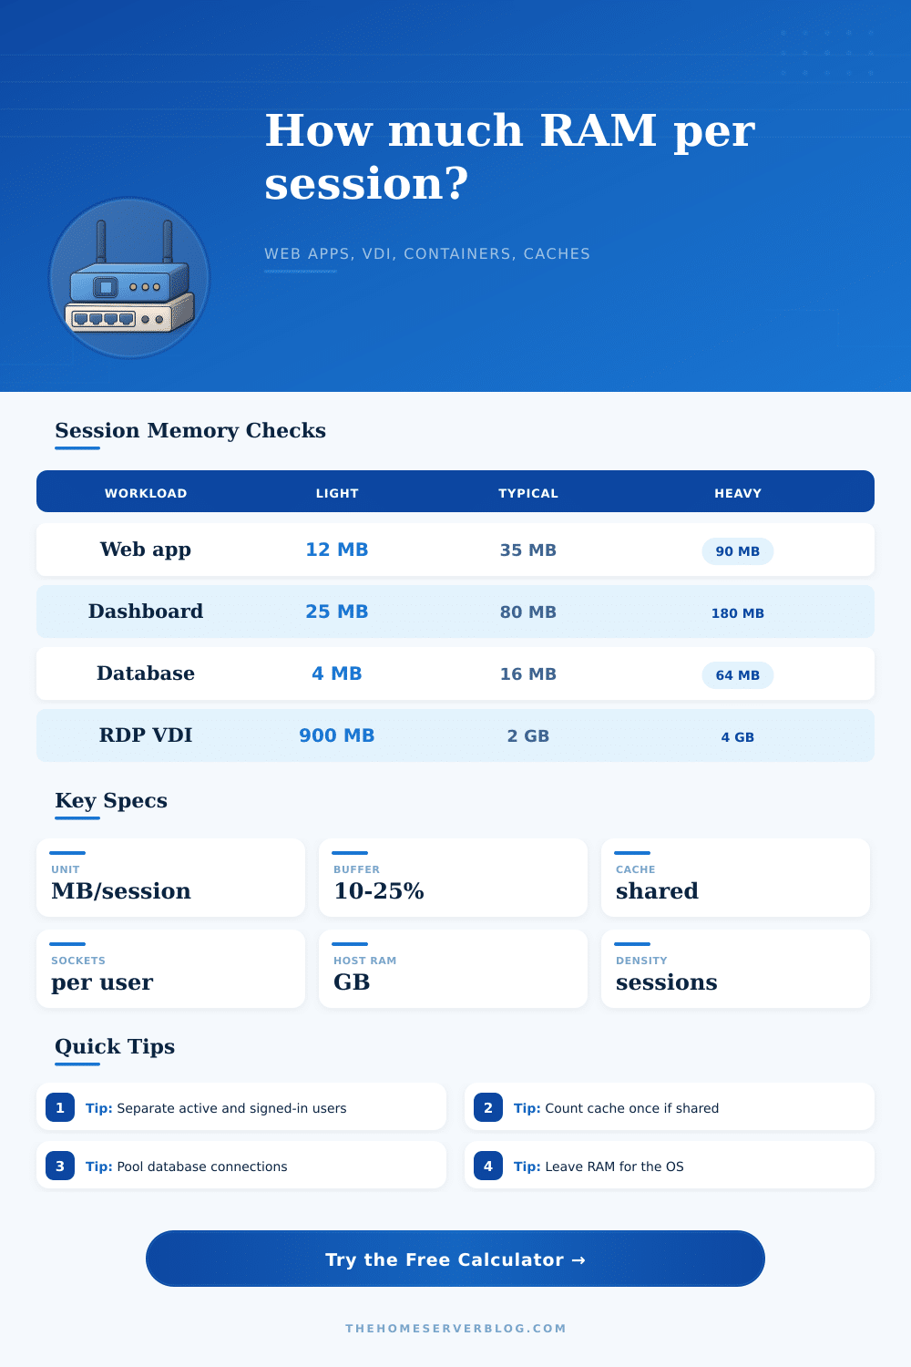
Task: Click the WORKLOAD column header
Action: click(146, 493)
